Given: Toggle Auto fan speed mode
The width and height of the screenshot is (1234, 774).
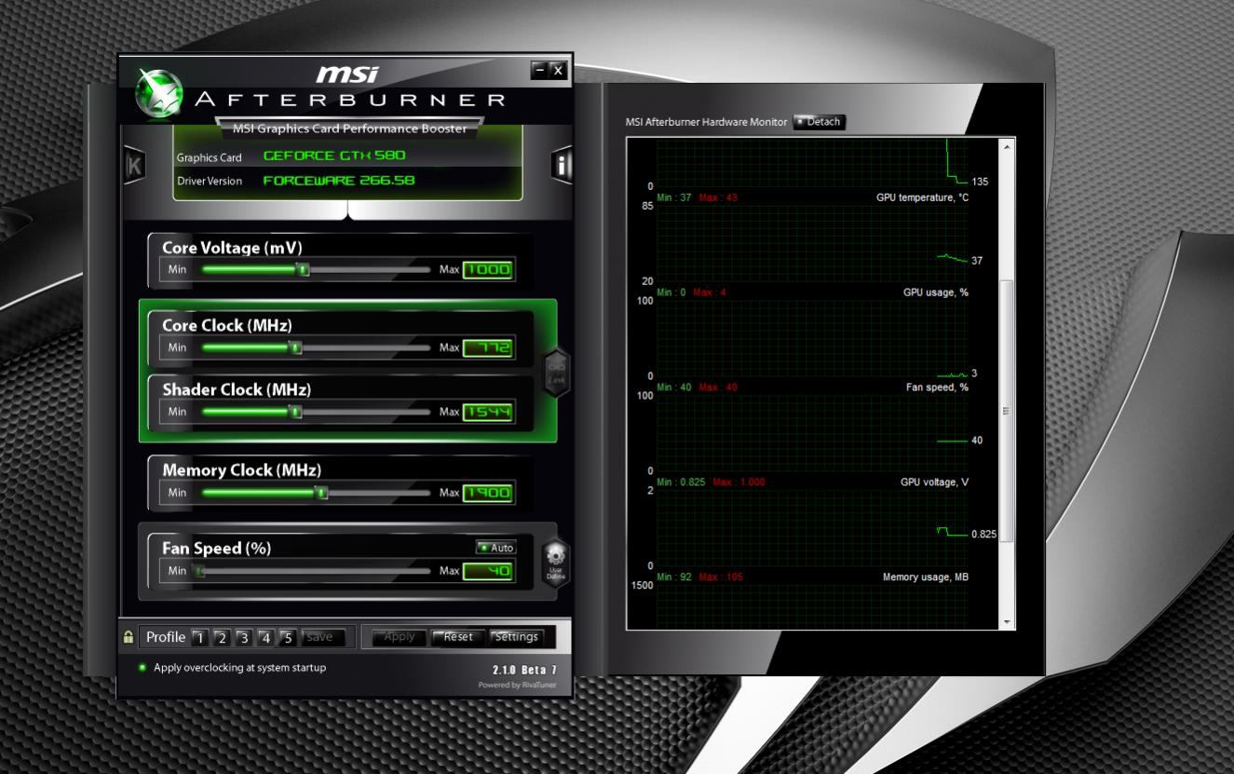Looking at the screenshot, I should click(x=495, y=548).
